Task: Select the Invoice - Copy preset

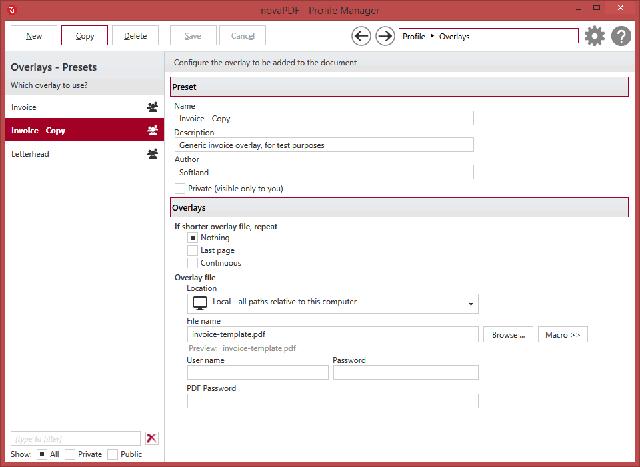Action: click(x=85, y=130)
